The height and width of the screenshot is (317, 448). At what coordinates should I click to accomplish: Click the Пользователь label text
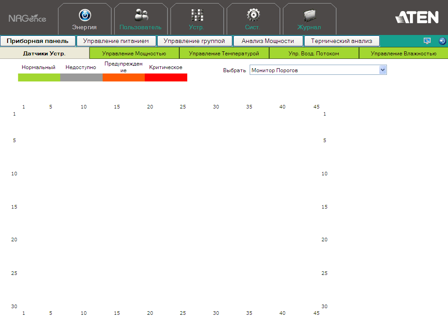tap(140, 27)
